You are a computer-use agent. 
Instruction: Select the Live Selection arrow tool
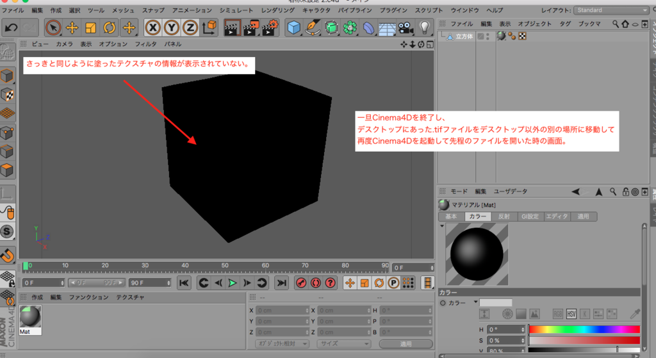(x=53, y=28)
